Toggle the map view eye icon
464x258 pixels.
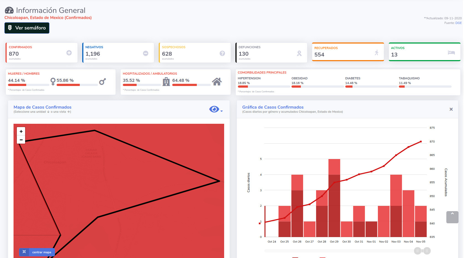pos(214,109)
